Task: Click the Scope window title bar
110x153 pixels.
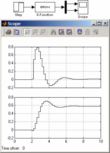Action: [x=55, y=24]
